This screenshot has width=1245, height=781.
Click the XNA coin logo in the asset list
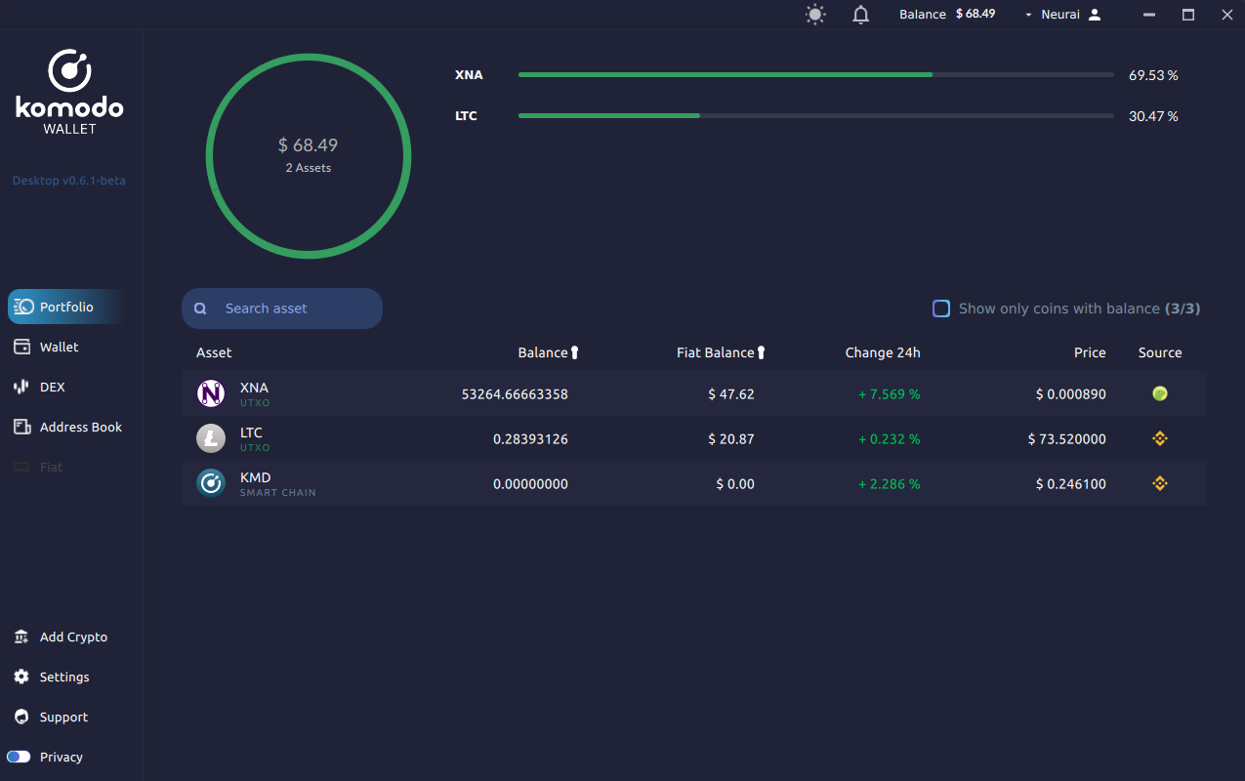pyautogui.click(x=210, y=393)
